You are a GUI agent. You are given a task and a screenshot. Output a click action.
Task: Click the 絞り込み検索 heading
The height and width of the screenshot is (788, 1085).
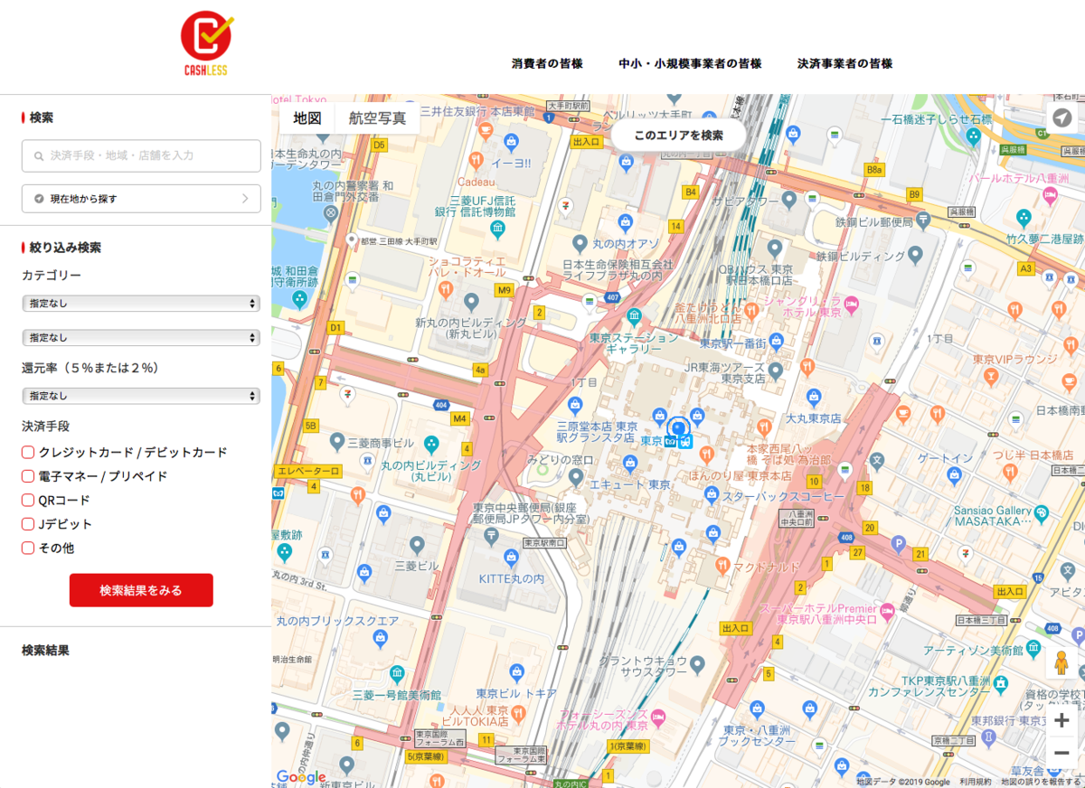click(x=65, y=248)
